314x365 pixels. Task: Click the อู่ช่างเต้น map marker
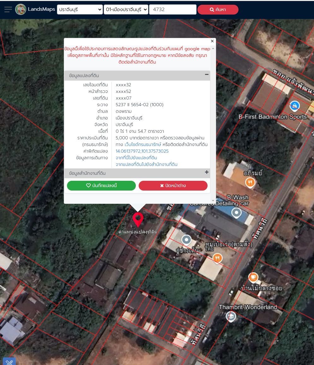point(186,240)
